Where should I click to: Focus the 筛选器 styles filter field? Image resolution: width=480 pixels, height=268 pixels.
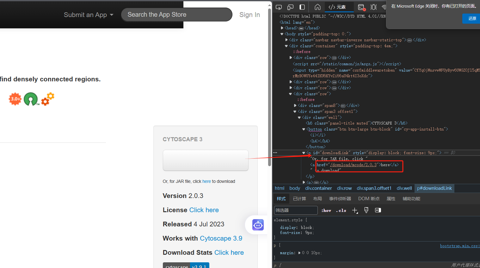click(x=296, y=210)
